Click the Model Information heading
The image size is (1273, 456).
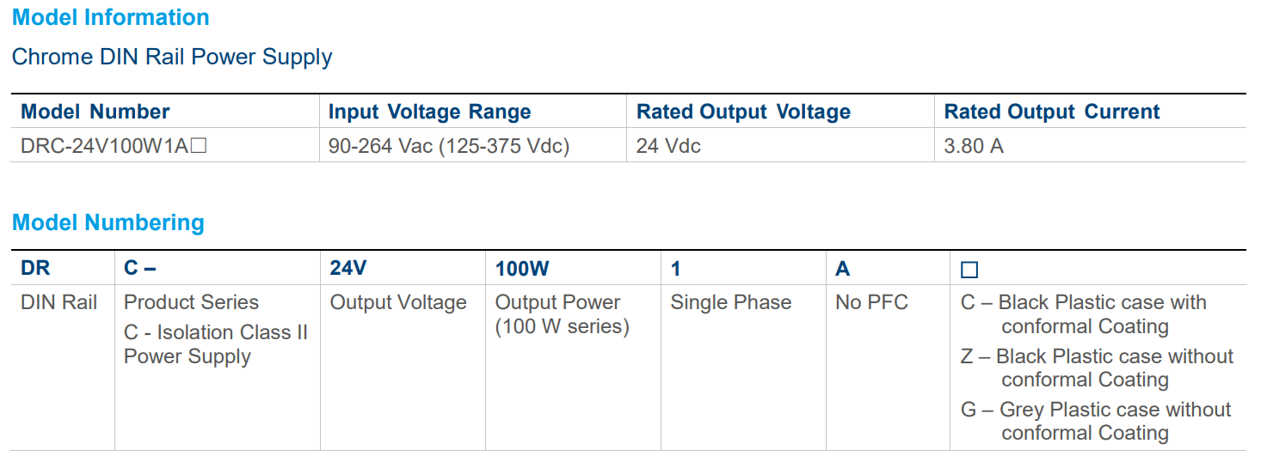tap(110, 17)
